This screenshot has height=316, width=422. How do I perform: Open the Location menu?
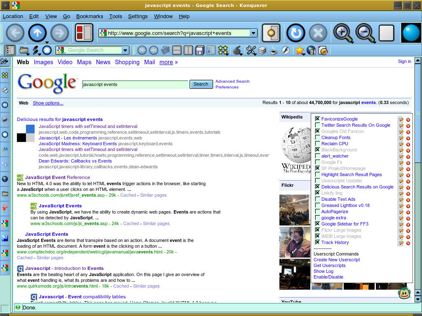pyautogui.click(x=13, y=16)
